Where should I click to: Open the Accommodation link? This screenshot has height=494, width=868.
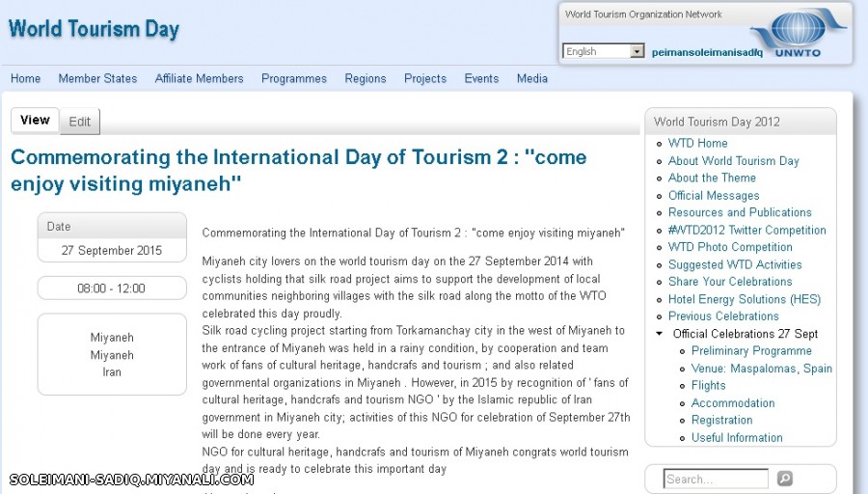point(733,402)
